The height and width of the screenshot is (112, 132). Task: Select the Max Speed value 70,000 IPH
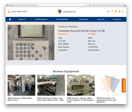coord(93,47)
